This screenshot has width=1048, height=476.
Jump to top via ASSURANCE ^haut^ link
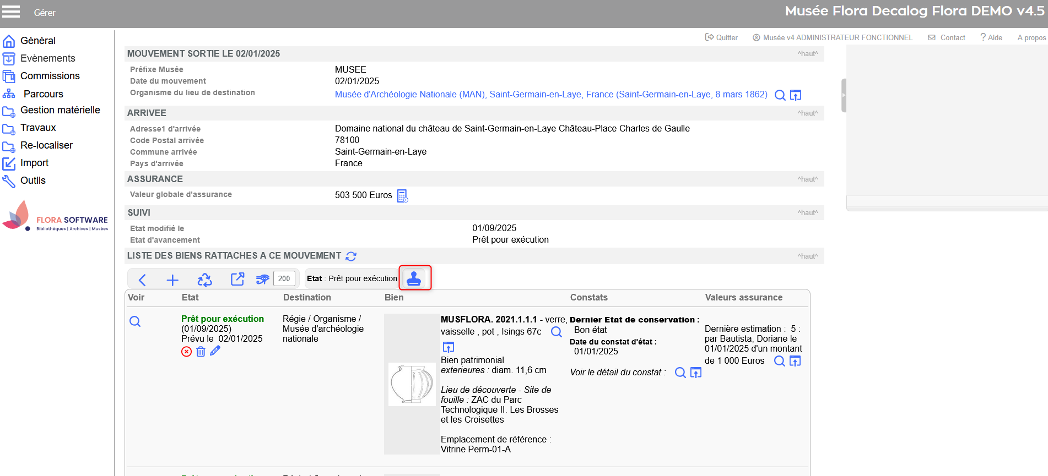[807, 179]
